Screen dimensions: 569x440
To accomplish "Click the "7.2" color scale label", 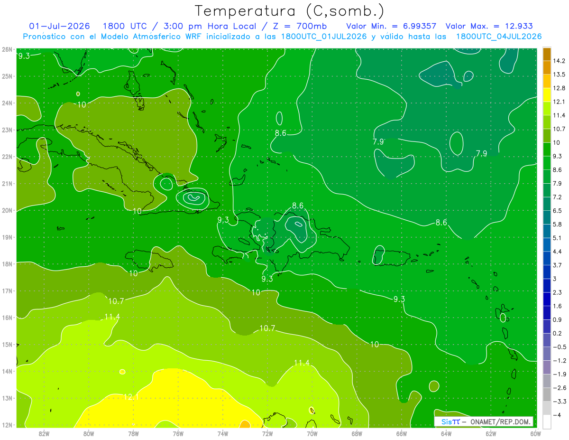I will click(x=558, y=197).
